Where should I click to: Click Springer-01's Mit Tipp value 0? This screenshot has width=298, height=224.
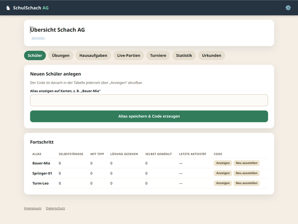pyautogui.click(x=91, y=173)
